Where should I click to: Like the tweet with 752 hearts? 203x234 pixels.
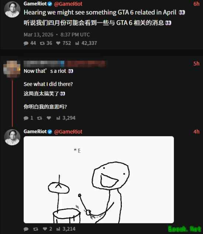point(58,43)
